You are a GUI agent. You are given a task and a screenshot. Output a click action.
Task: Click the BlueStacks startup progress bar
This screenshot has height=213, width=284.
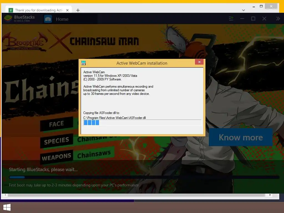[x=144, y=177]
